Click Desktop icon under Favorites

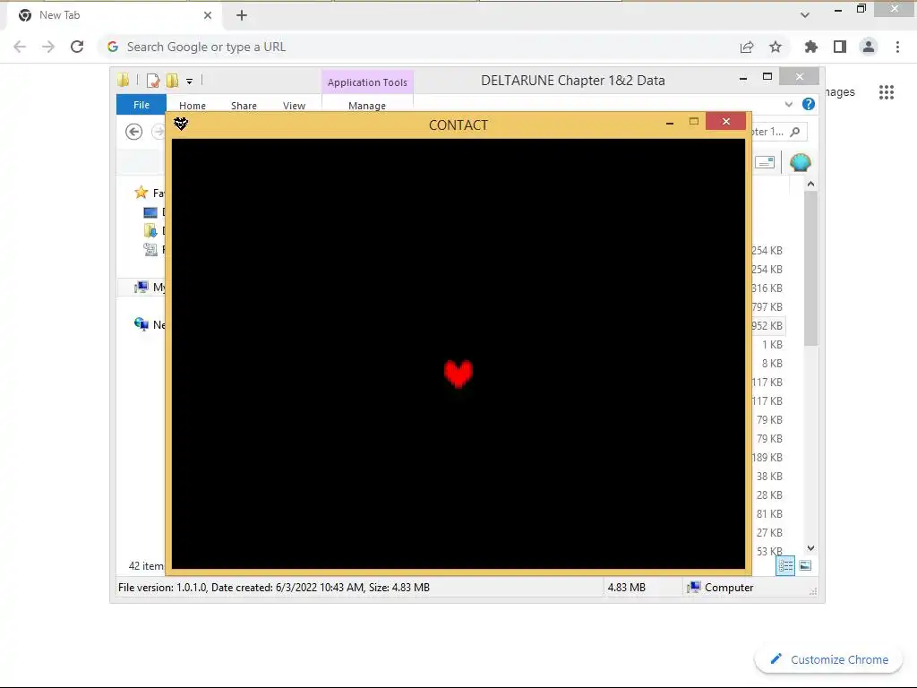pos(150,212)
